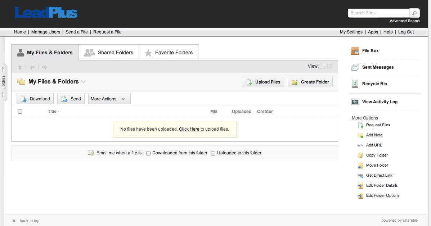Click the Get Direct Link chain icon

360,176
